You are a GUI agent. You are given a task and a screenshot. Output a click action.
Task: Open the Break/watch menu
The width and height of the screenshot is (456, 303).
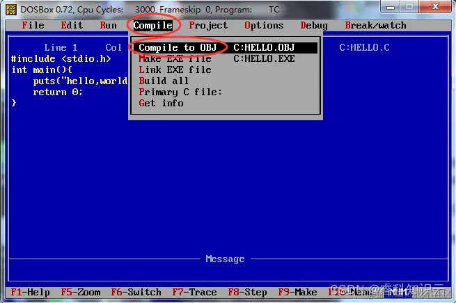[x=375, y=25]
